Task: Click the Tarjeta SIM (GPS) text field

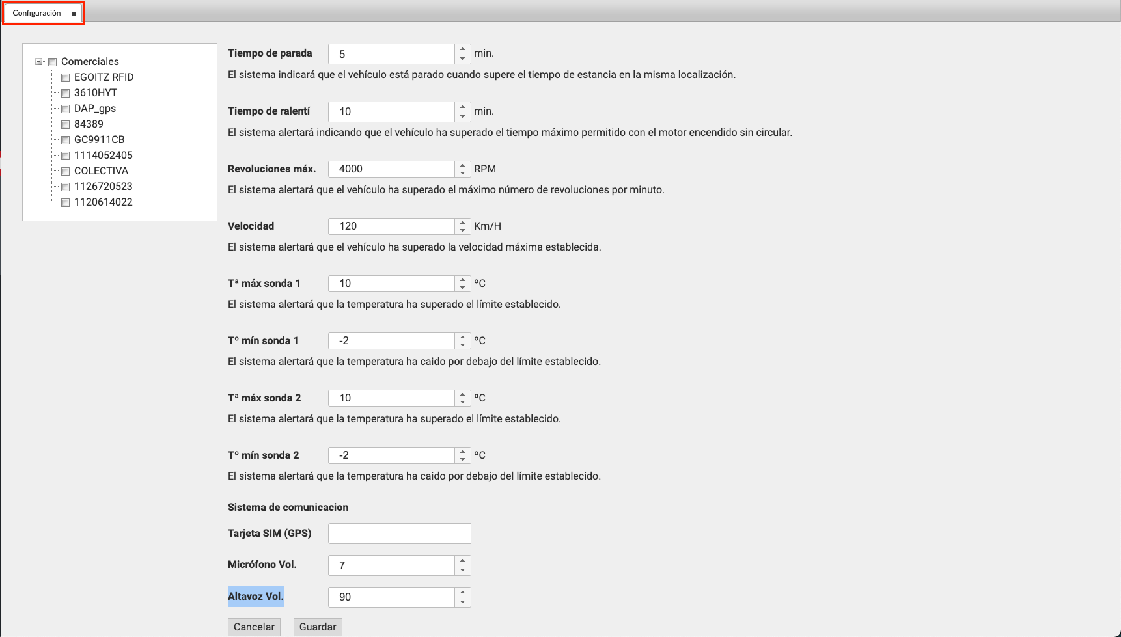Action: click(x=399, y=534)
